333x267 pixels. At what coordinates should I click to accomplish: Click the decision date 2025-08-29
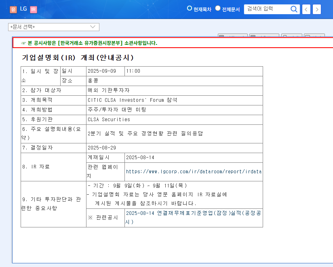[102, 148]
